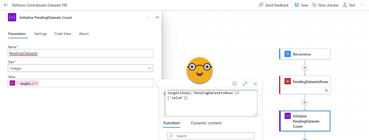Click the back arrow beside the flow title
Screen dimensions: 369x140
(6, 5)
